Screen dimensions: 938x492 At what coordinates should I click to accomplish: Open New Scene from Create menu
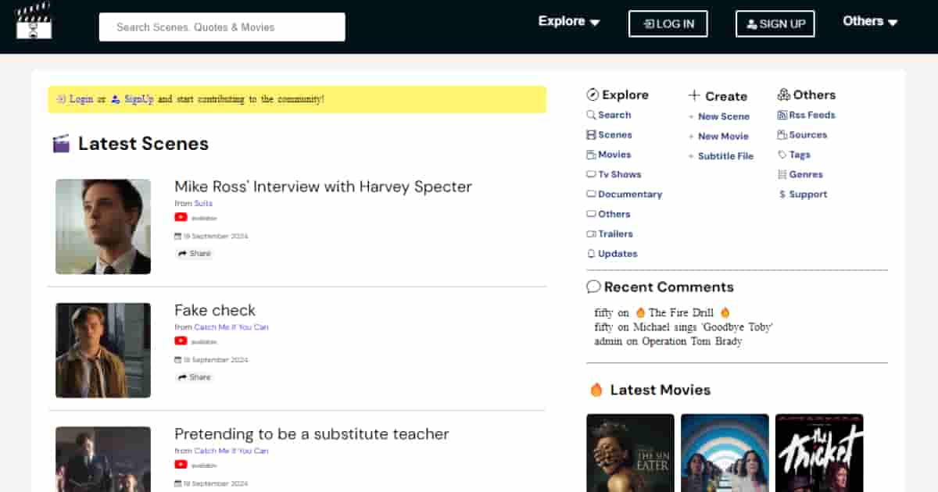(x=723, y=116)
